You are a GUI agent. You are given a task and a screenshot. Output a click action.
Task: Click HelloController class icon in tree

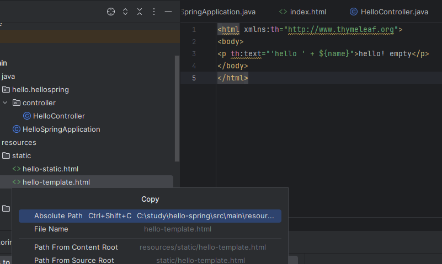pos(27,116)
